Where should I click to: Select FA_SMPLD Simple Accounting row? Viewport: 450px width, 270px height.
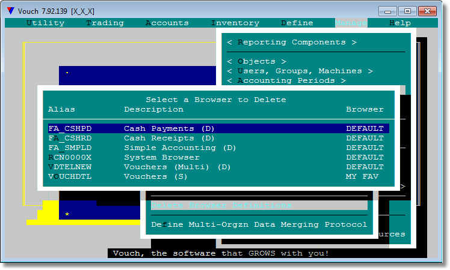[x=218, y=148]
